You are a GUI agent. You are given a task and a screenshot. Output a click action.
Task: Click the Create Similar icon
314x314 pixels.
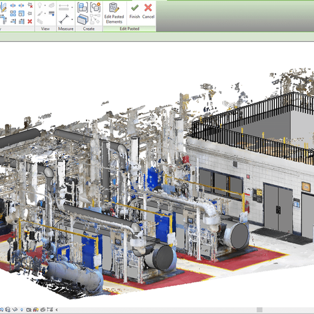point(95,19)
